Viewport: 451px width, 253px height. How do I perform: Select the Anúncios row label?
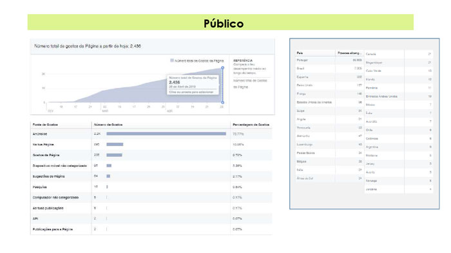(40, 134)
